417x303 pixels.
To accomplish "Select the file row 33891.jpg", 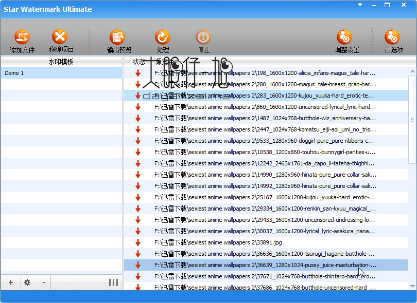I will tap(266, 242).
